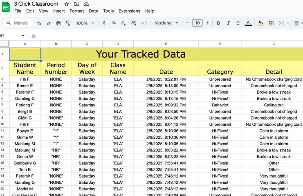Click the Undo arrow icon
This screenshot has height=196, width=303.
39,23
